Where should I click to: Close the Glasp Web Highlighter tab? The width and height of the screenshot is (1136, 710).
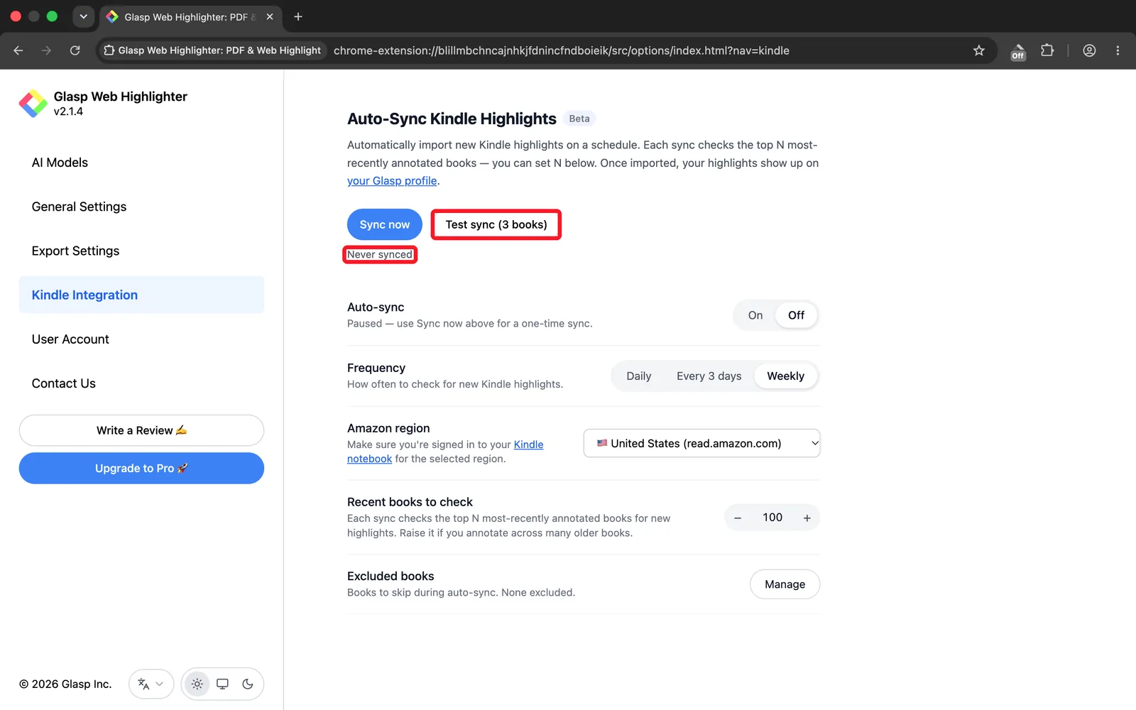point(270,16)
